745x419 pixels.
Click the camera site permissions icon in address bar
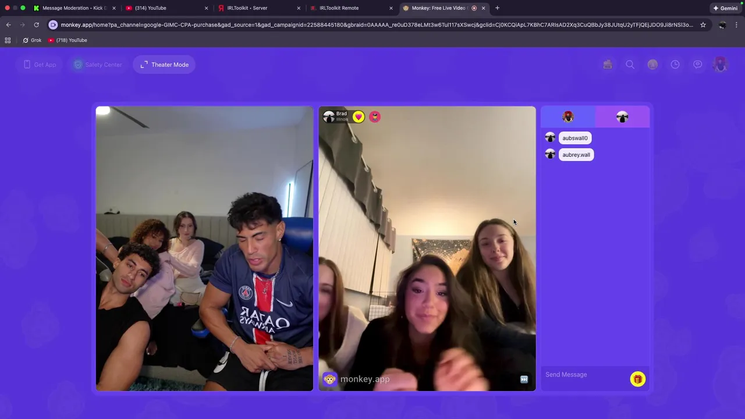[x=53, y=25]
